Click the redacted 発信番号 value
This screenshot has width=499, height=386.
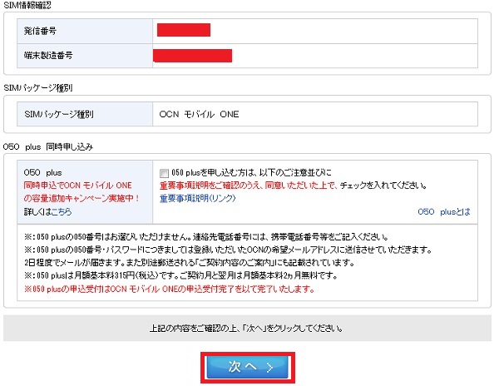tap(183, 31)
